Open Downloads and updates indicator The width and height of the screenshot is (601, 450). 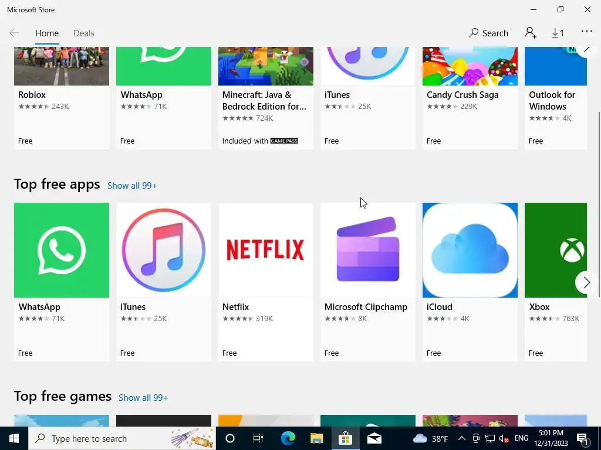click(558, 33)
